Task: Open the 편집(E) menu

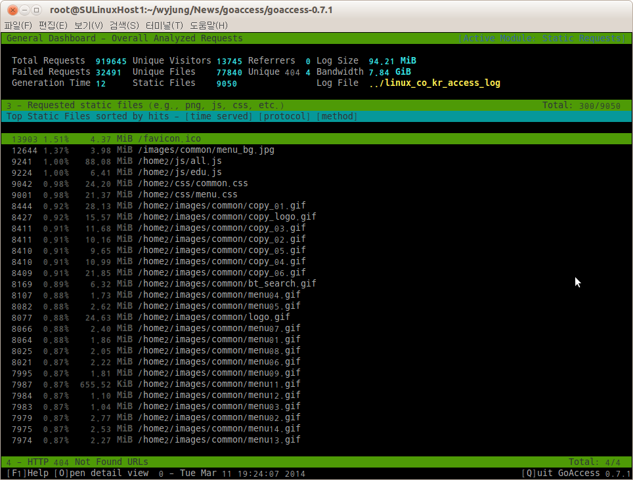Action: [53, 26]
